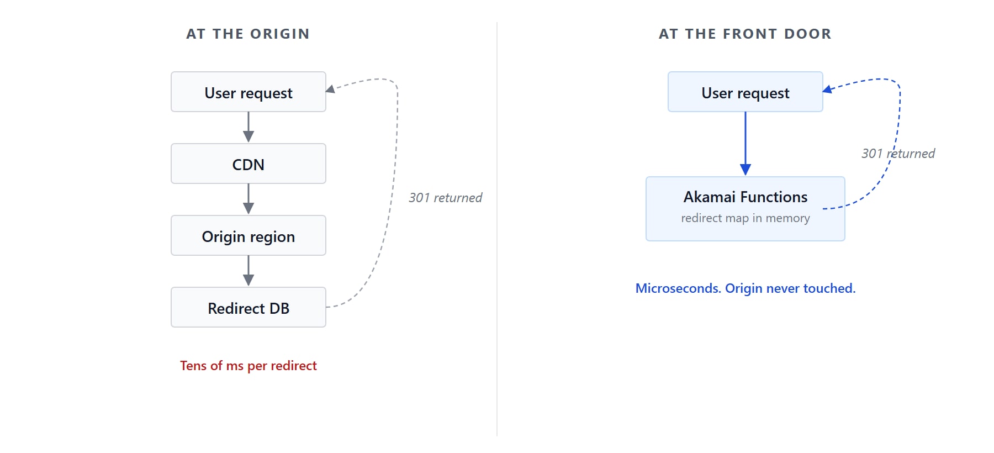Screen dimensions: 994x453
Task: Select the Redirect DB box
Action: click(x=248, y=307)
